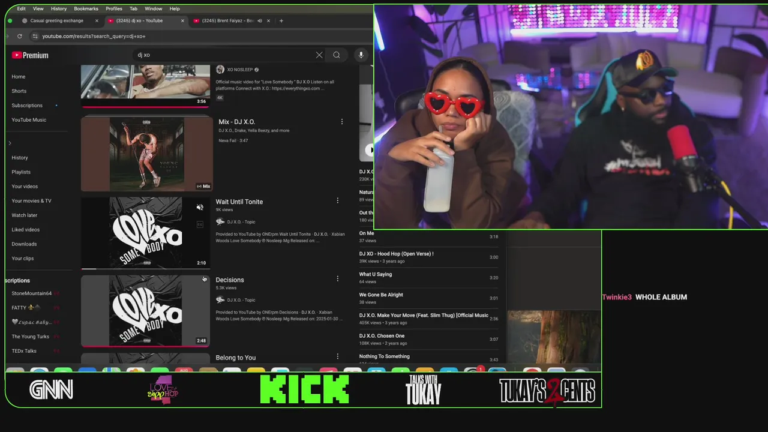Open more options for Wait Until Tonite

click(x=337, y=200)
